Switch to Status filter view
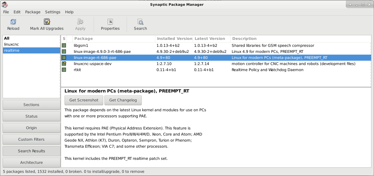This screenshot has width=374, height=176. coord(32,116)
